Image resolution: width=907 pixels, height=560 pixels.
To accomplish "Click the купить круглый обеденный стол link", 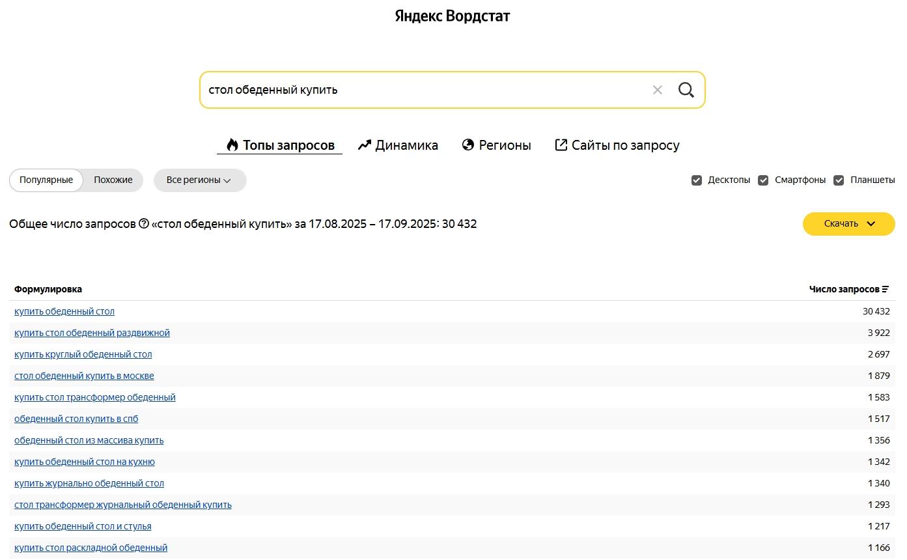I will tap(83, 354).
